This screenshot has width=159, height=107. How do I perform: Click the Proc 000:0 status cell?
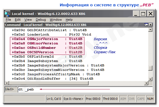pos(93,99)
